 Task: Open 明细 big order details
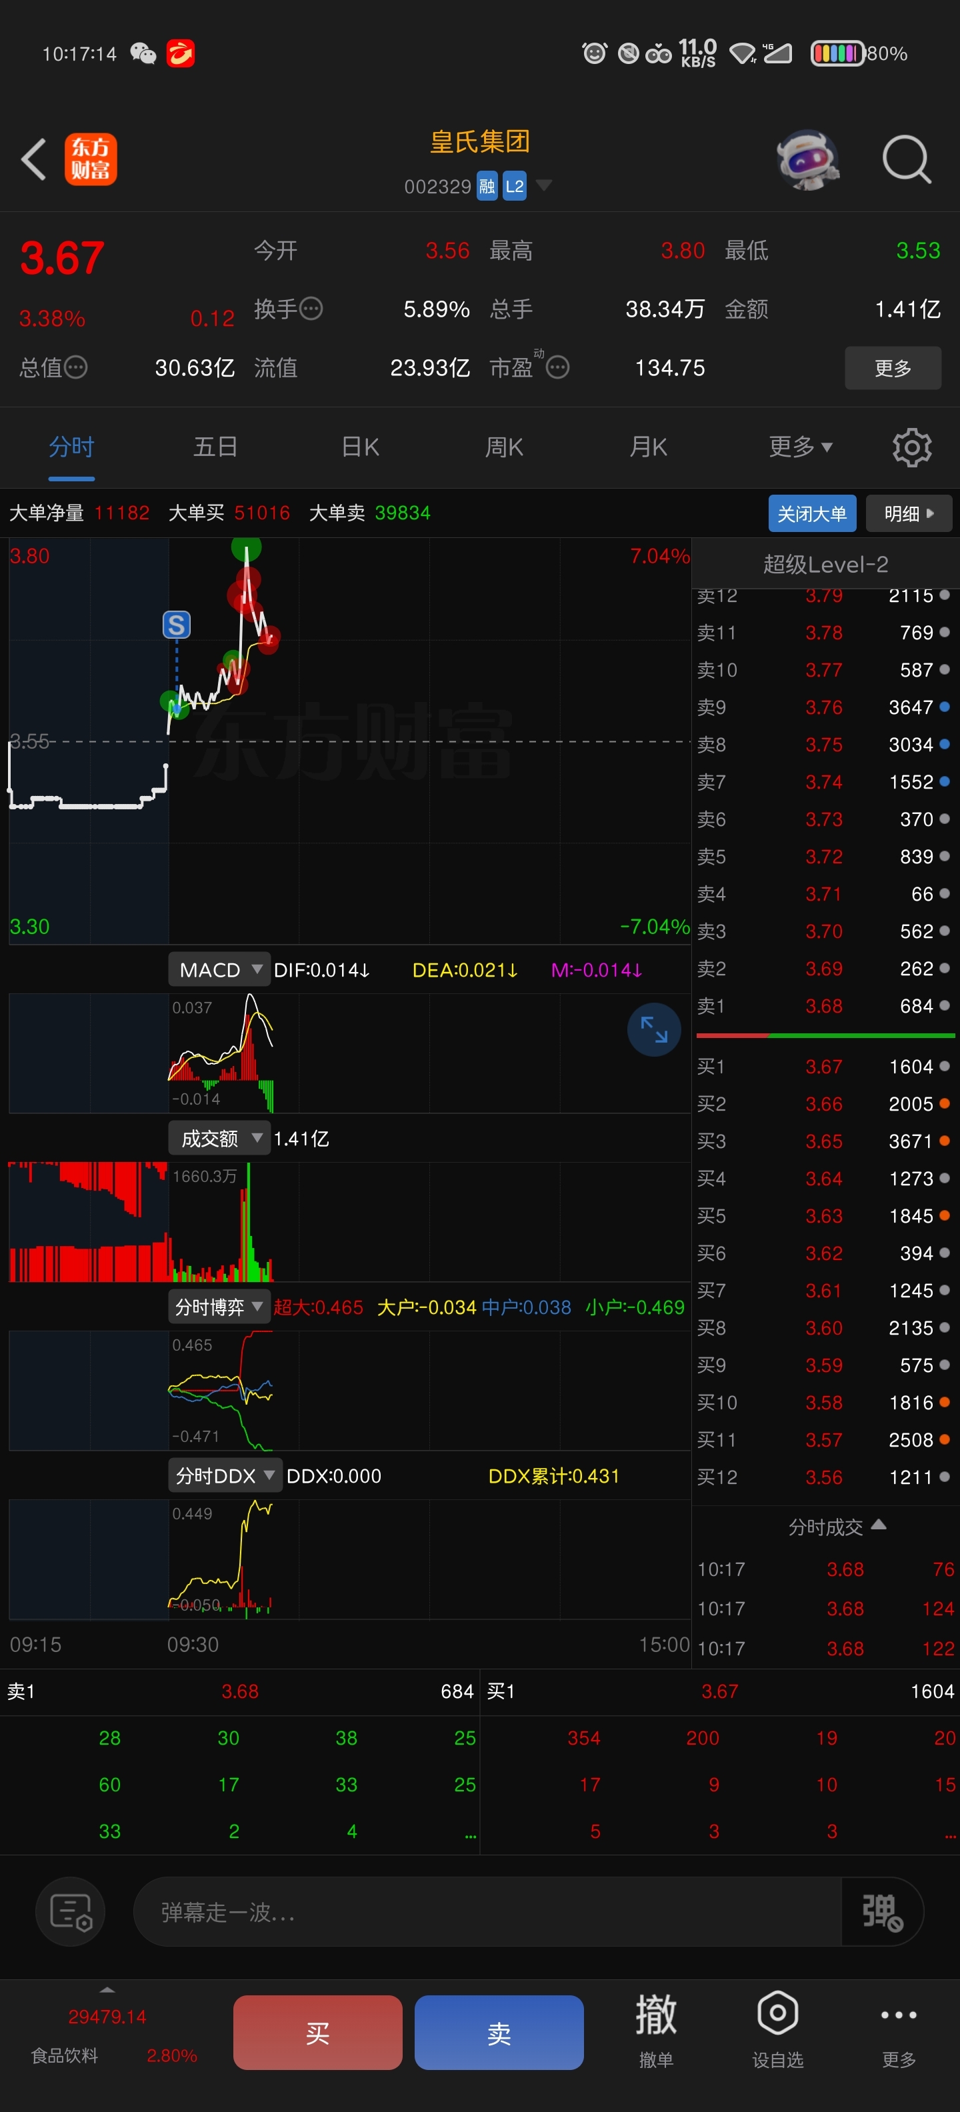[909, 513]
